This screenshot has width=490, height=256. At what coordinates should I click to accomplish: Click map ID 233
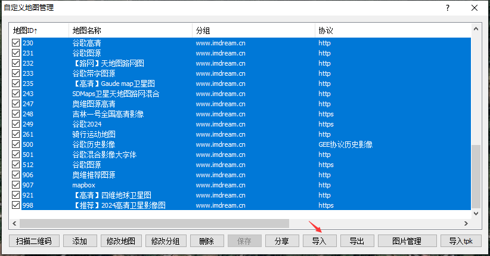pyautogui.click(x=28, y=73)
